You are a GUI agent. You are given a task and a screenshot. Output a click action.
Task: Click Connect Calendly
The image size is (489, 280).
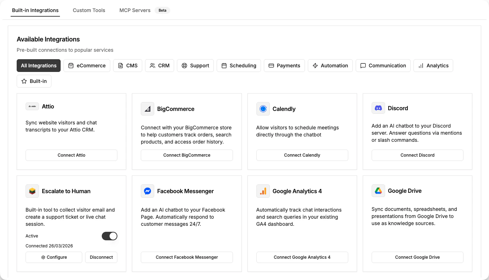pyautogui.click(x=302, y=155)
